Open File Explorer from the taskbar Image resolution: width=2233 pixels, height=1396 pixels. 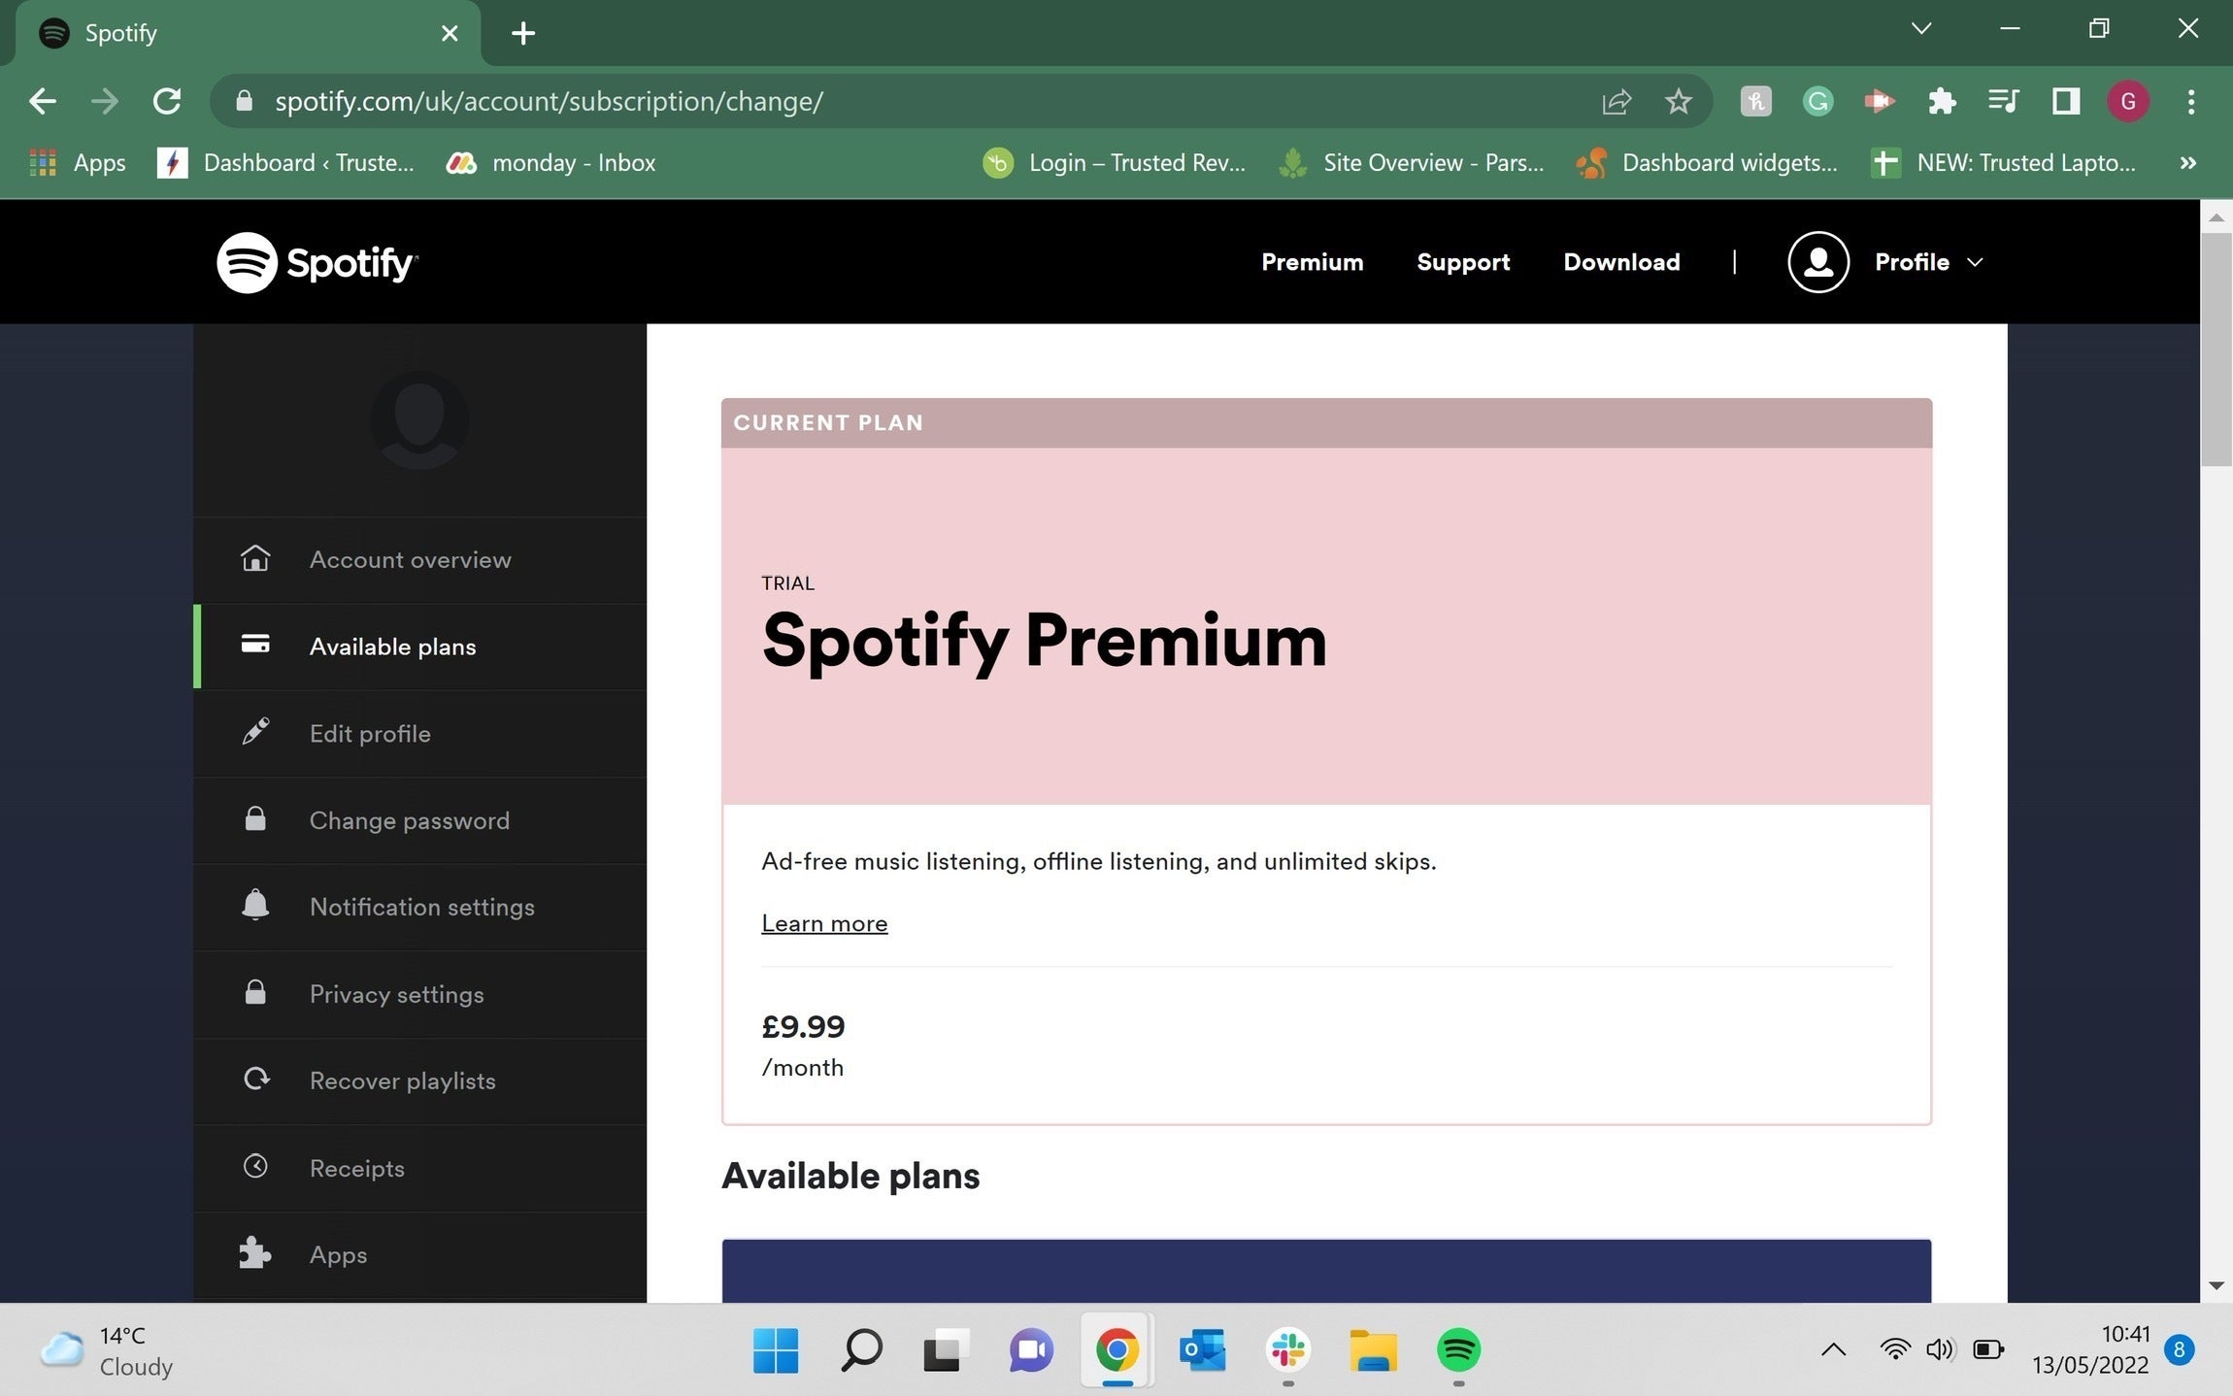tap(1373, 1350)
